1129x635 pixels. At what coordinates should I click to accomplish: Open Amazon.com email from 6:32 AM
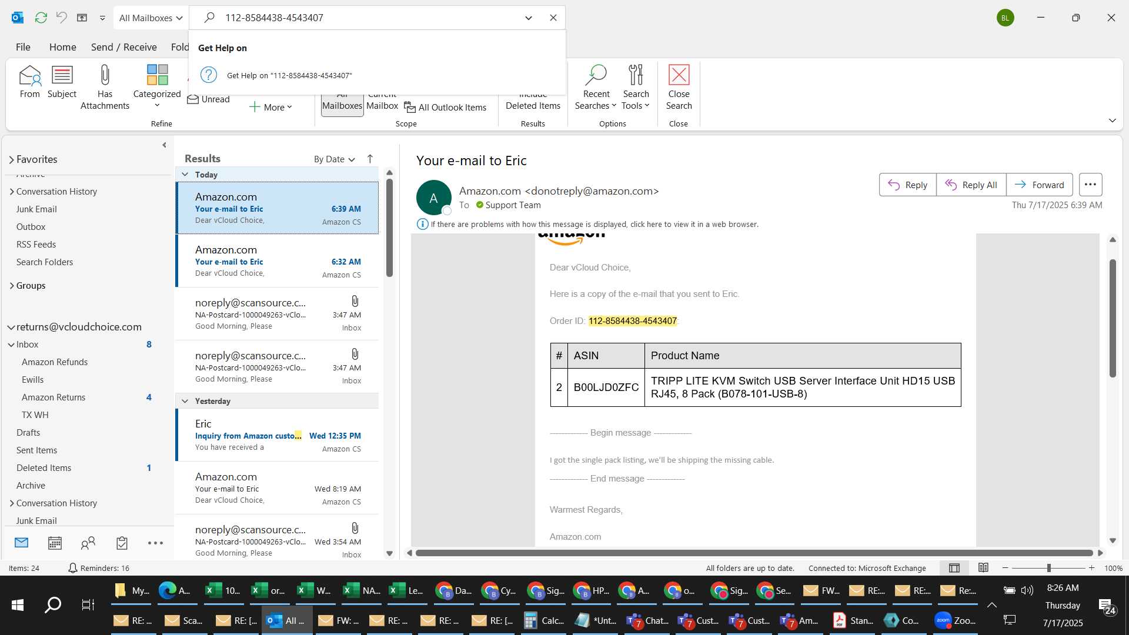[x=277, y=261]
